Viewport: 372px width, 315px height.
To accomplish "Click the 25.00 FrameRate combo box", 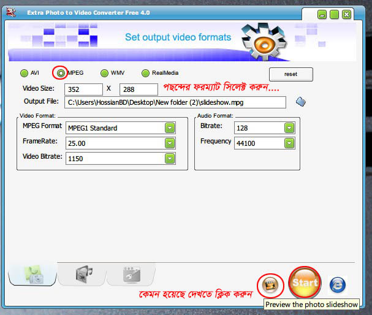I will [121, 143].
